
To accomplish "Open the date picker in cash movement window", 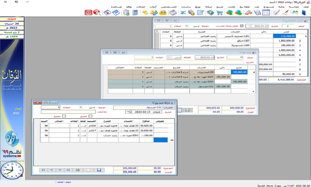I will click(129, 112).
